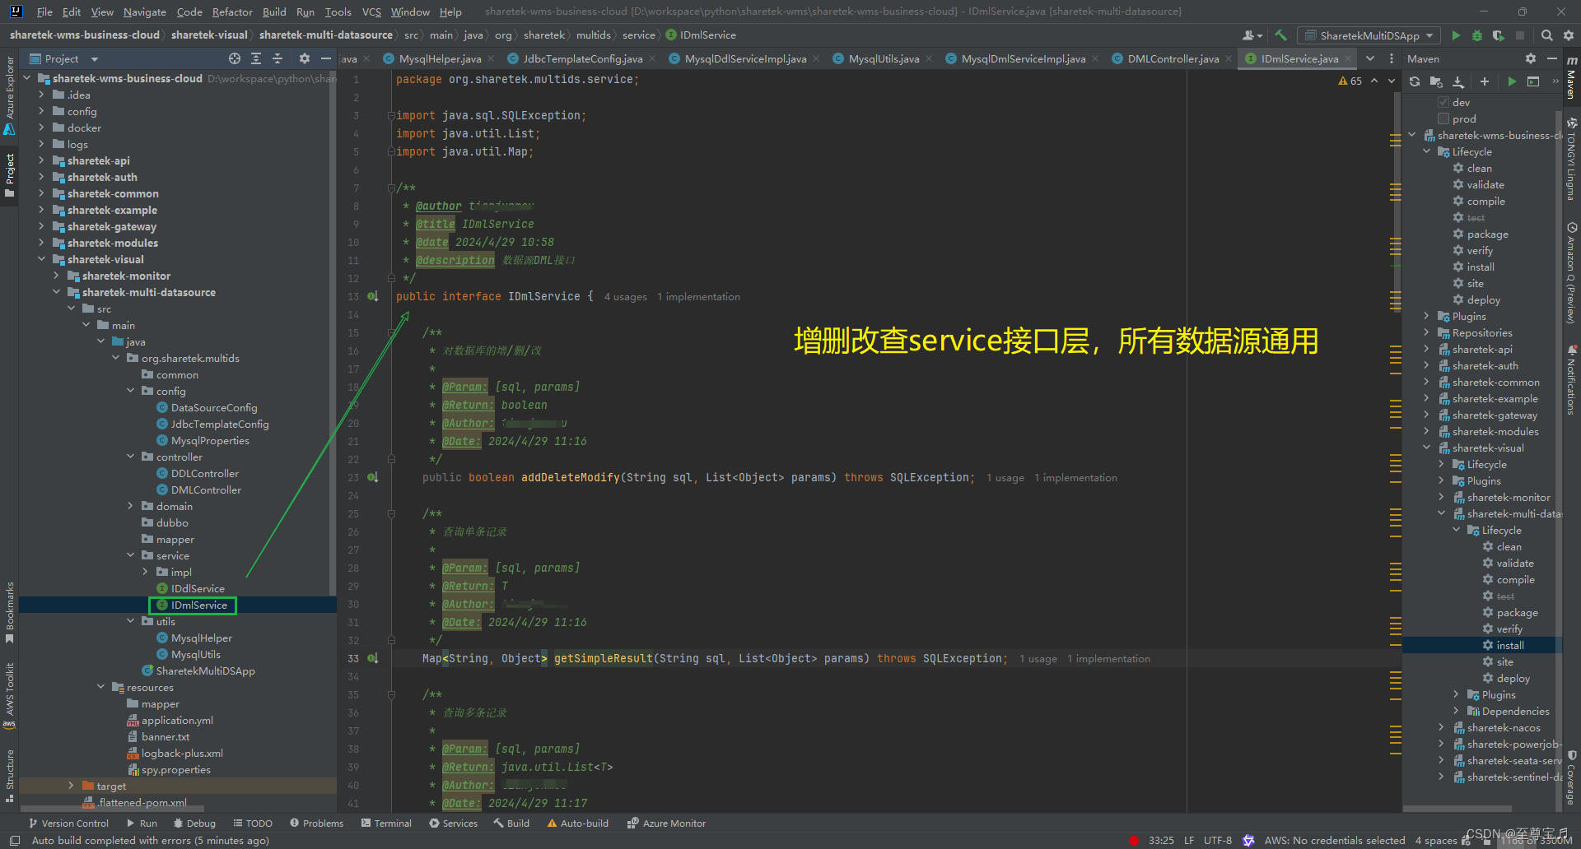The height and width of the screenshot is (849, 1581).
Task: Click the service breadcrumb in navigation bar
Action: tap(638, 35)
